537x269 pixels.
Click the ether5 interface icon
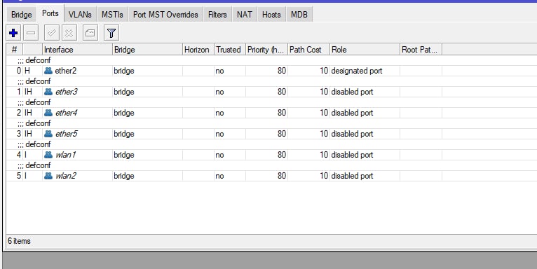click(x=48, y=134)
